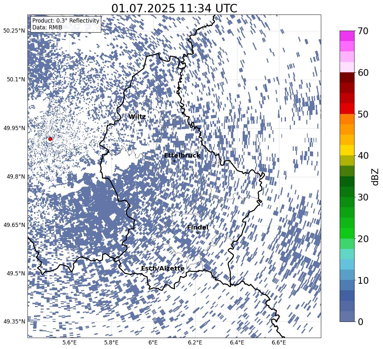Click the 6°E longitude label
Screen dimensions: 383x349
click(x=153, y=343)
